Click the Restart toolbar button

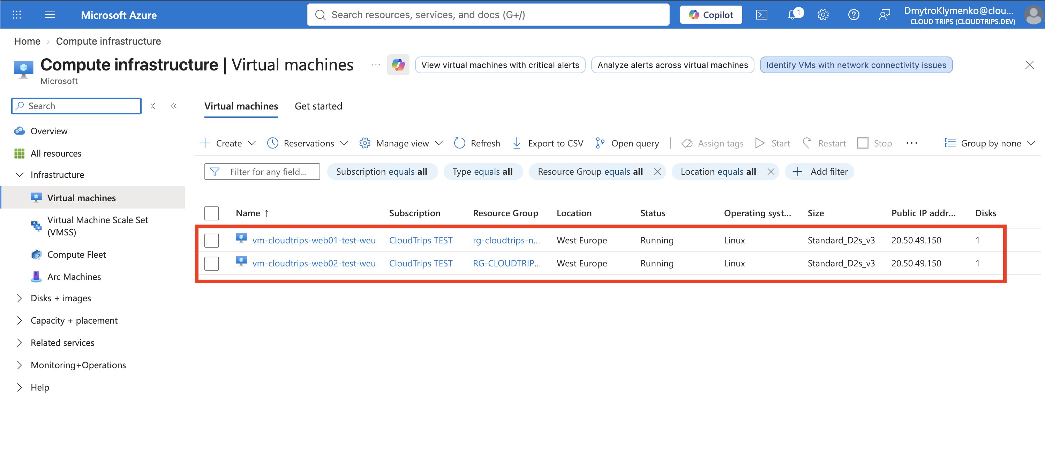coord(824,143)
